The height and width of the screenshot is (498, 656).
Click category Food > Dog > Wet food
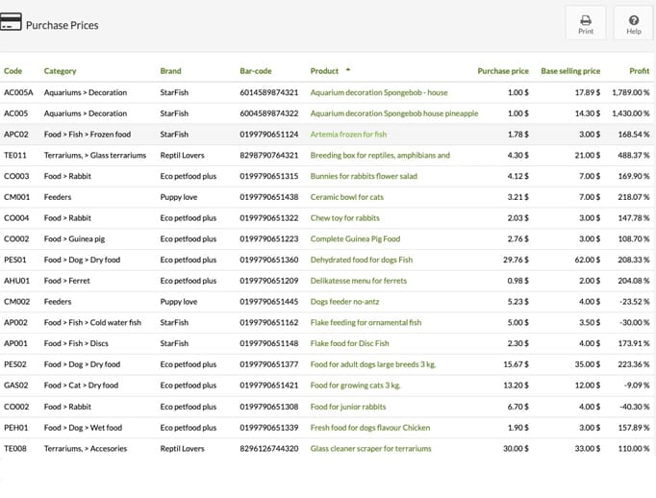tap(83, 427)
